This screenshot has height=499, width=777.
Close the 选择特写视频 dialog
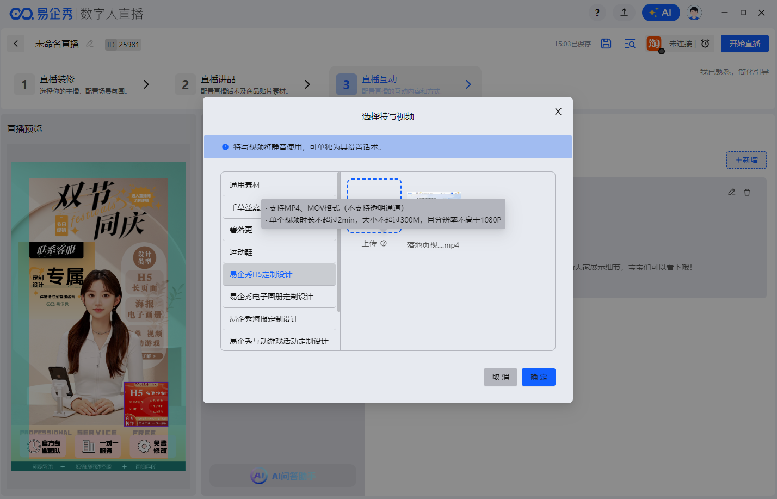558,112
